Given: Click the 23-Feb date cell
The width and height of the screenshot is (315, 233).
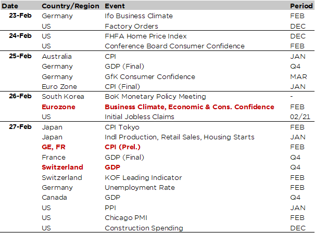Looking at the screenshot, I should coord(19,16).
